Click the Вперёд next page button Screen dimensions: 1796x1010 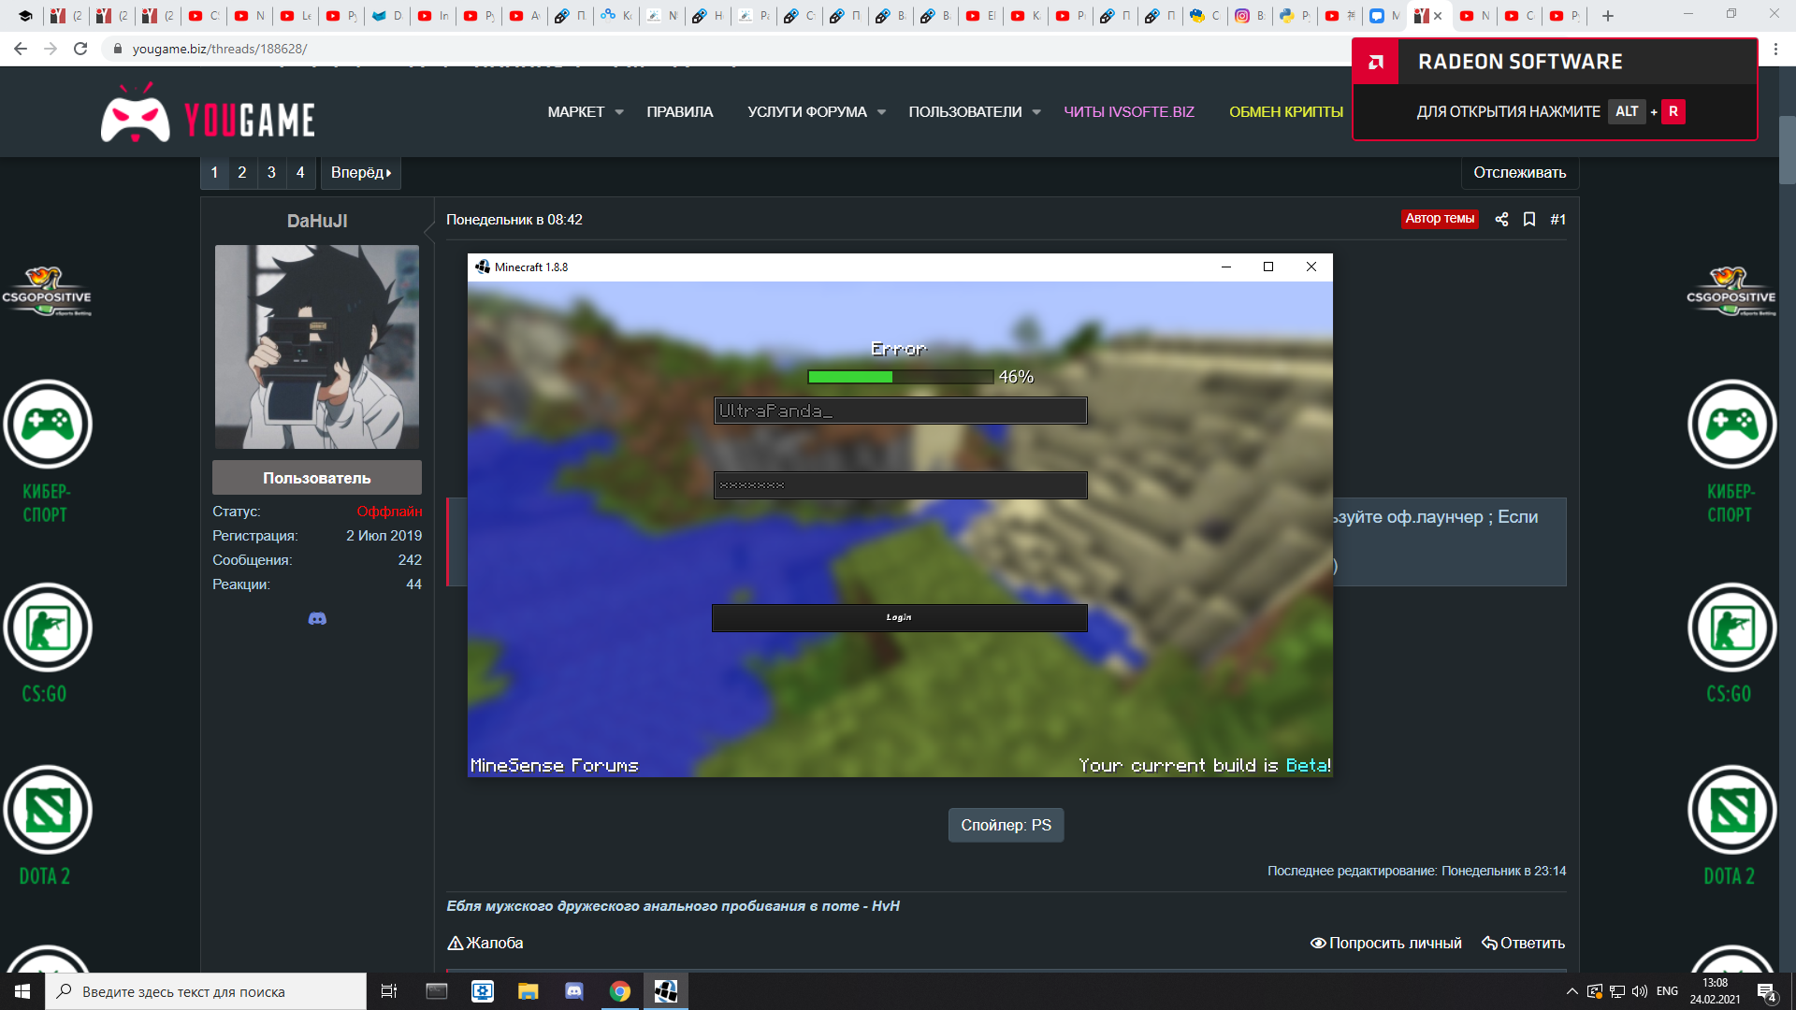coord(361,172)
